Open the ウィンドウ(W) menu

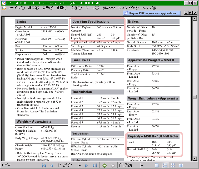click(128, 8)
